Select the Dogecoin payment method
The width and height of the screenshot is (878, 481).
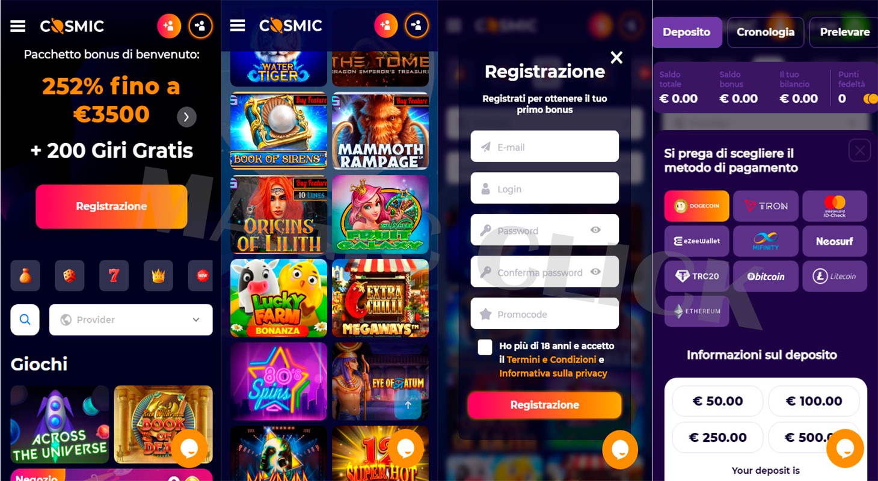[x=697, y=206]
